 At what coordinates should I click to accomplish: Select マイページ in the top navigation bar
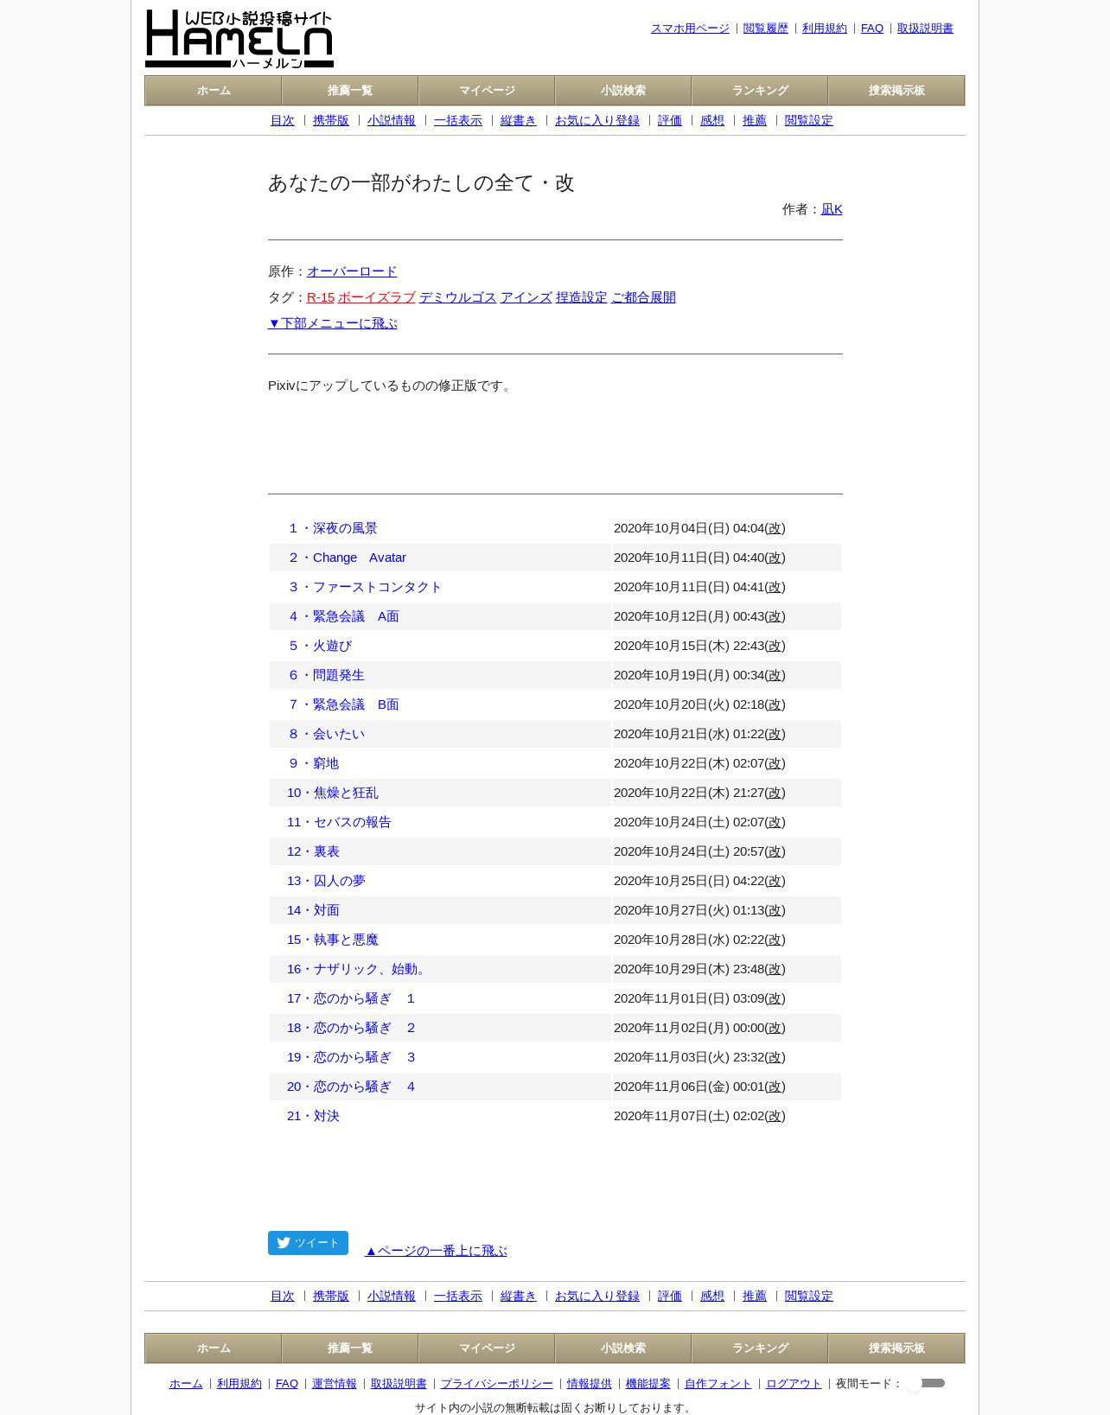click(x=487, y=91)
